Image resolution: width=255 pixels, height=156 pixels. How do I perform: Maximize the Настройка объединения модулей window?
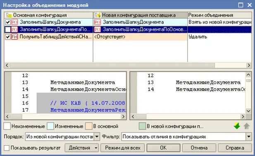pos(241,5)
